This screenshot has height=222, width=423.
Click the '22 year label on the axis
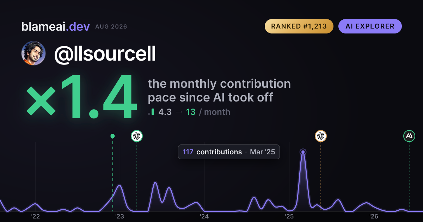pos(35,216)
